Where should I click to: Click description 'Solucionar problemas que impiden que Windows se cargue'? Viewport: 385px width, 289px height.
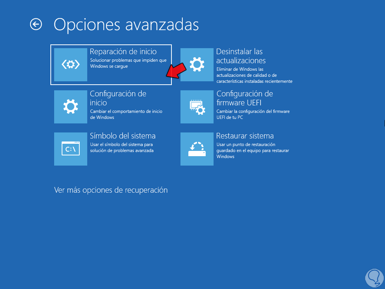(128, 63)
